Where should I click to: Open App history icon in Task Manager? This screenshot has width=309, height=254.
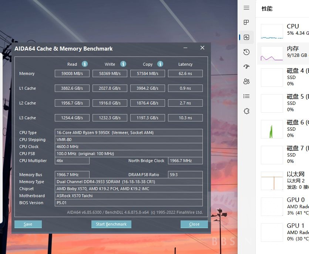coord(246,52)
